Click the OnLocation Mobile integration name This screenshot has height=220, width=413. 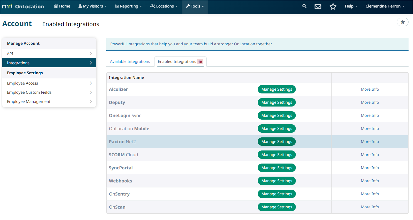(x=129, y=128)
